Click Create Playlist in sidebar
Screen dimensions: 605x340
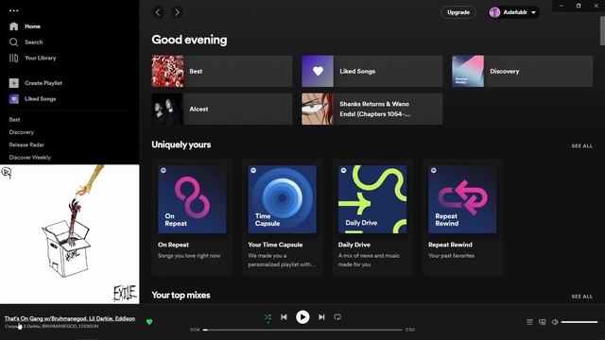coord(36,83)
